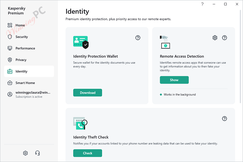The image size is (243, 162).
Task: Click the Identity ID card sidebar icon
Action: [10, 71]
